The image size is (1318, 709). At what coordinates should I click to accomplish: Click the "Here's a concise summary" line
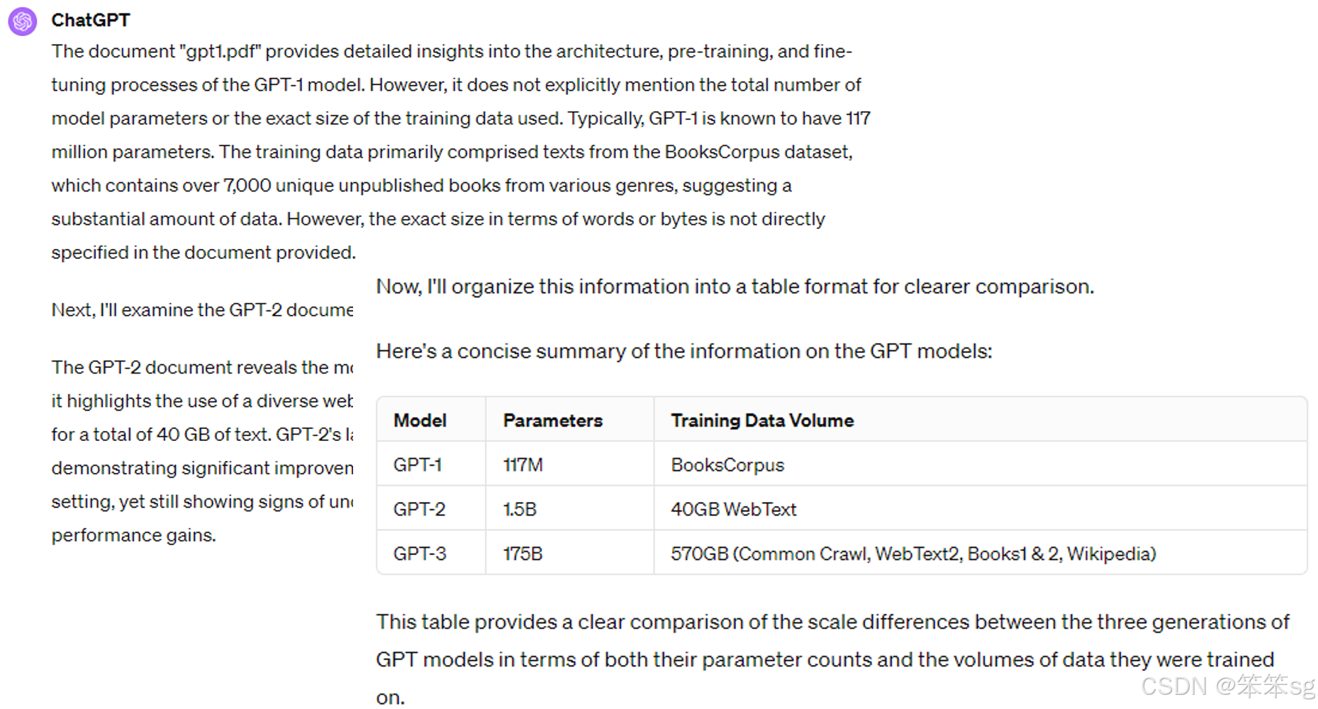pos(683,351)
